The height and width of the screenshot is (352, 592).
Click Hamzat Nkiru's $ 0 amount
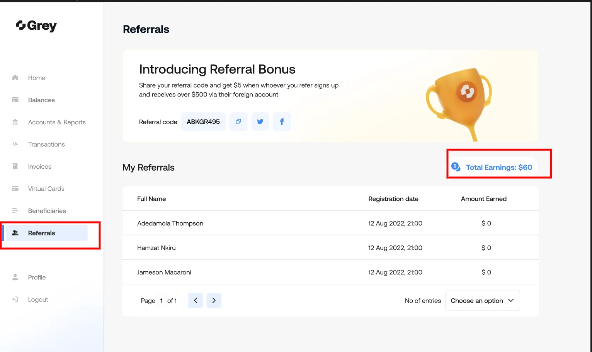click(x=486, y=248)
